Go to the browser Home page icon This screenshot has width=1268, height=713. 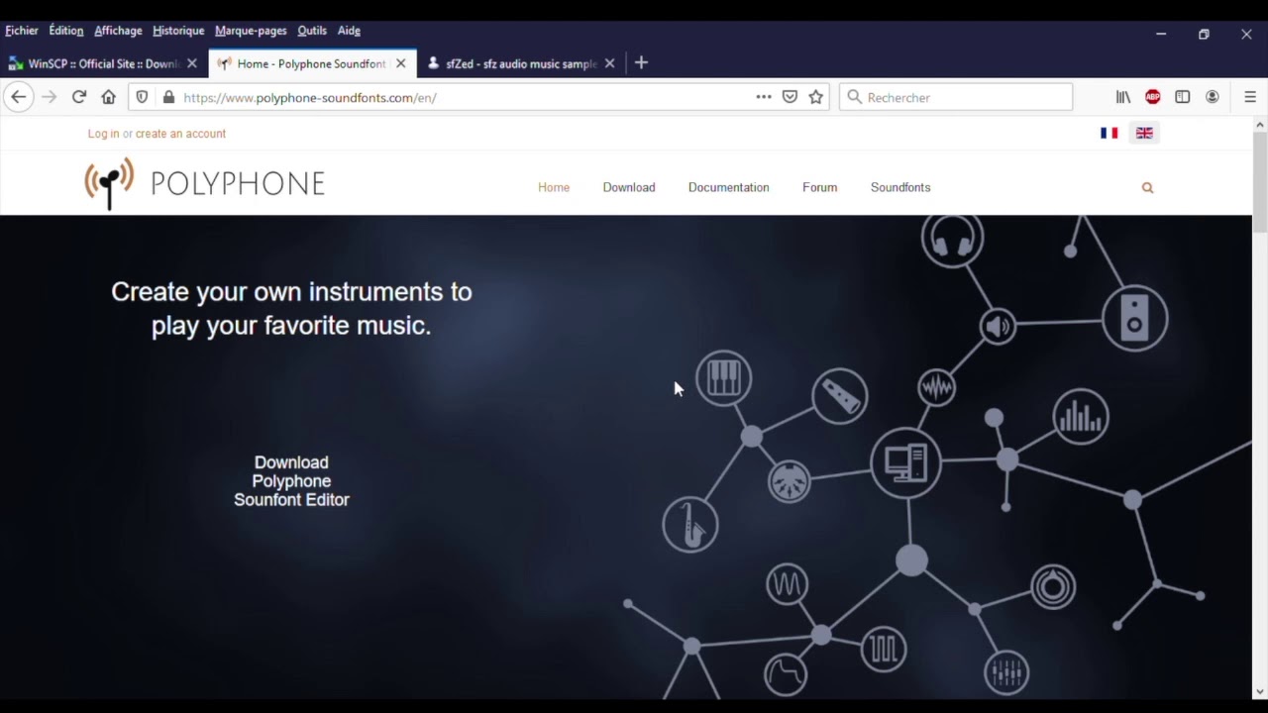[x=109, y=97]
